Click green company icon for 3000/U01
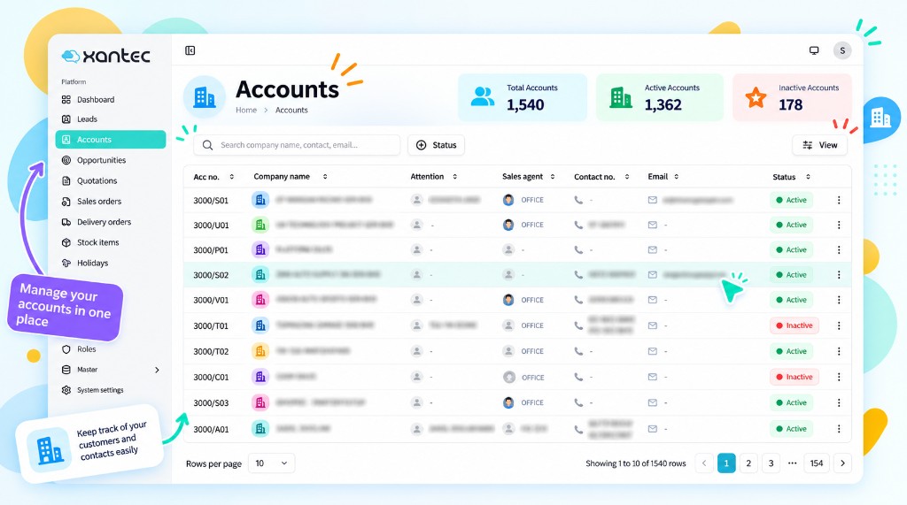 pyautogui.click(x=260, y=225)
